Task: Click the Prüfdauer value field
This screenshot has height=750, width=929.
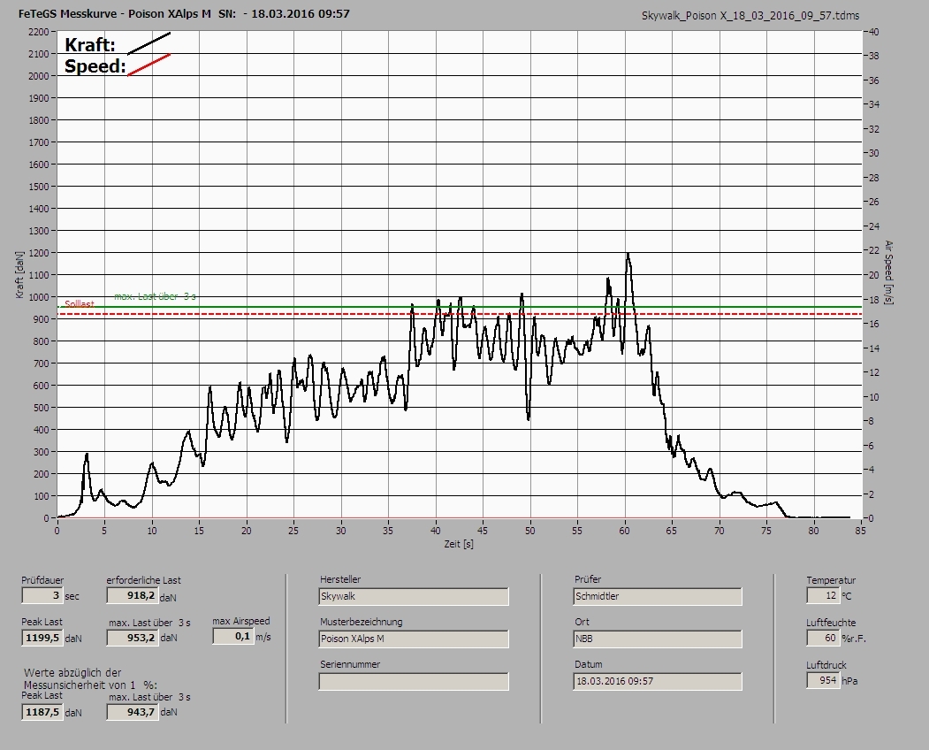Action: coord(42,595)
